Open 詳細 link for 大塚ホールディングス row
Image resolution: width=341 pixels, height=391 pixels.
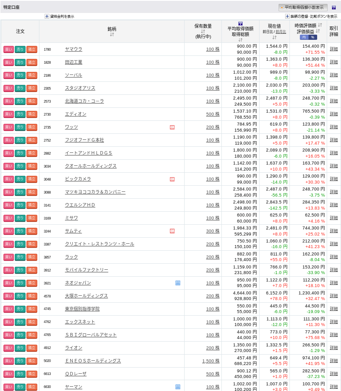pyautogui.click(x=334, y=296)
